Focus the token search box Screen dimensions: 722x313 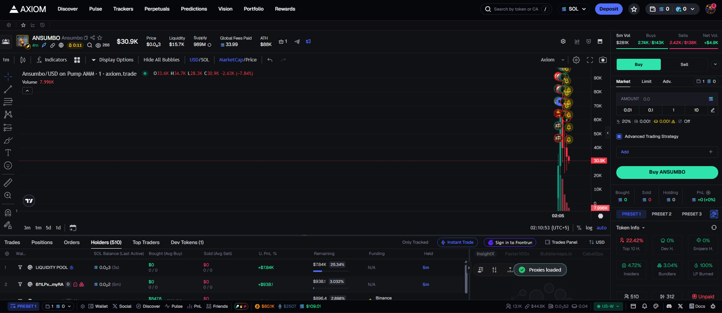point(516,9)
